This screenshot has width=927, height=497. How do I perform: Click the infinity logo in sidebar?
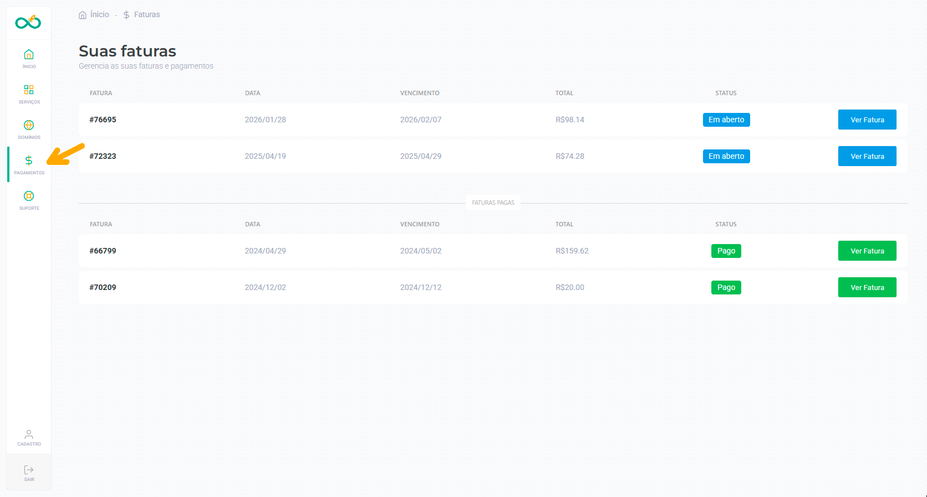[x=28, y=23]
